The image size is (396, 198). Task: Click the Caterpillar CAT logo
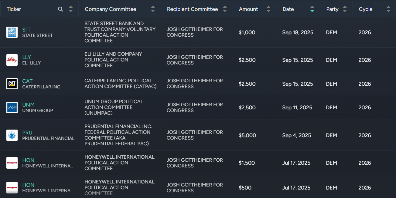click(12, 84)
